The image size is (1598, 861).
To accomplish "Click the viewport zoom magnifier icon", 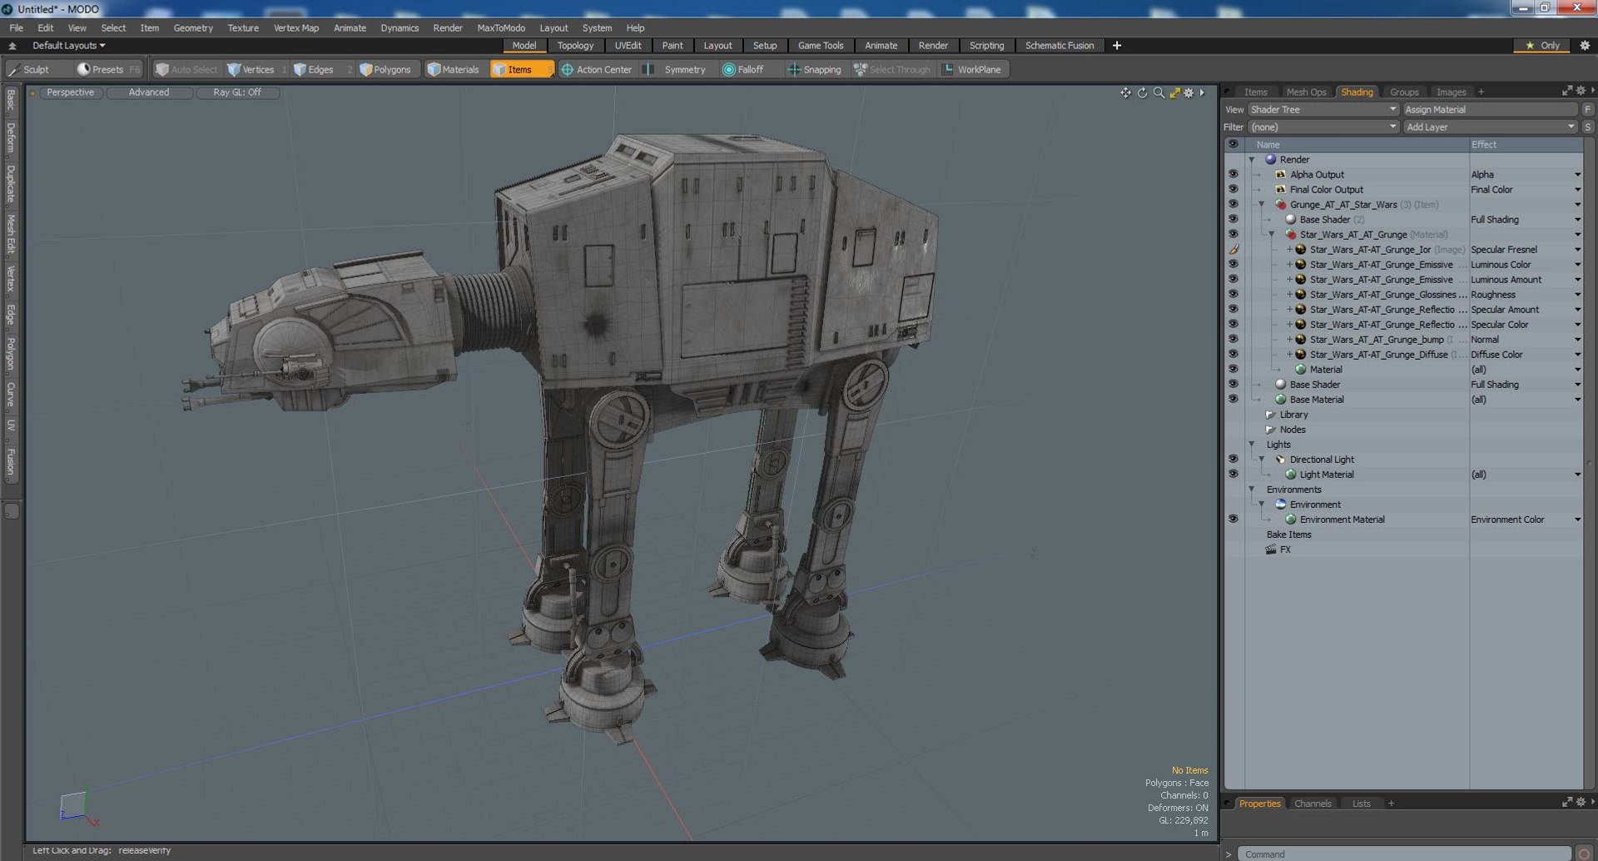I will coord(1159,92).
